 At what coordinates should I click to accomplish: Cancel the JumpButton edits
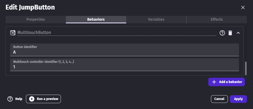(x=219, y=99)
